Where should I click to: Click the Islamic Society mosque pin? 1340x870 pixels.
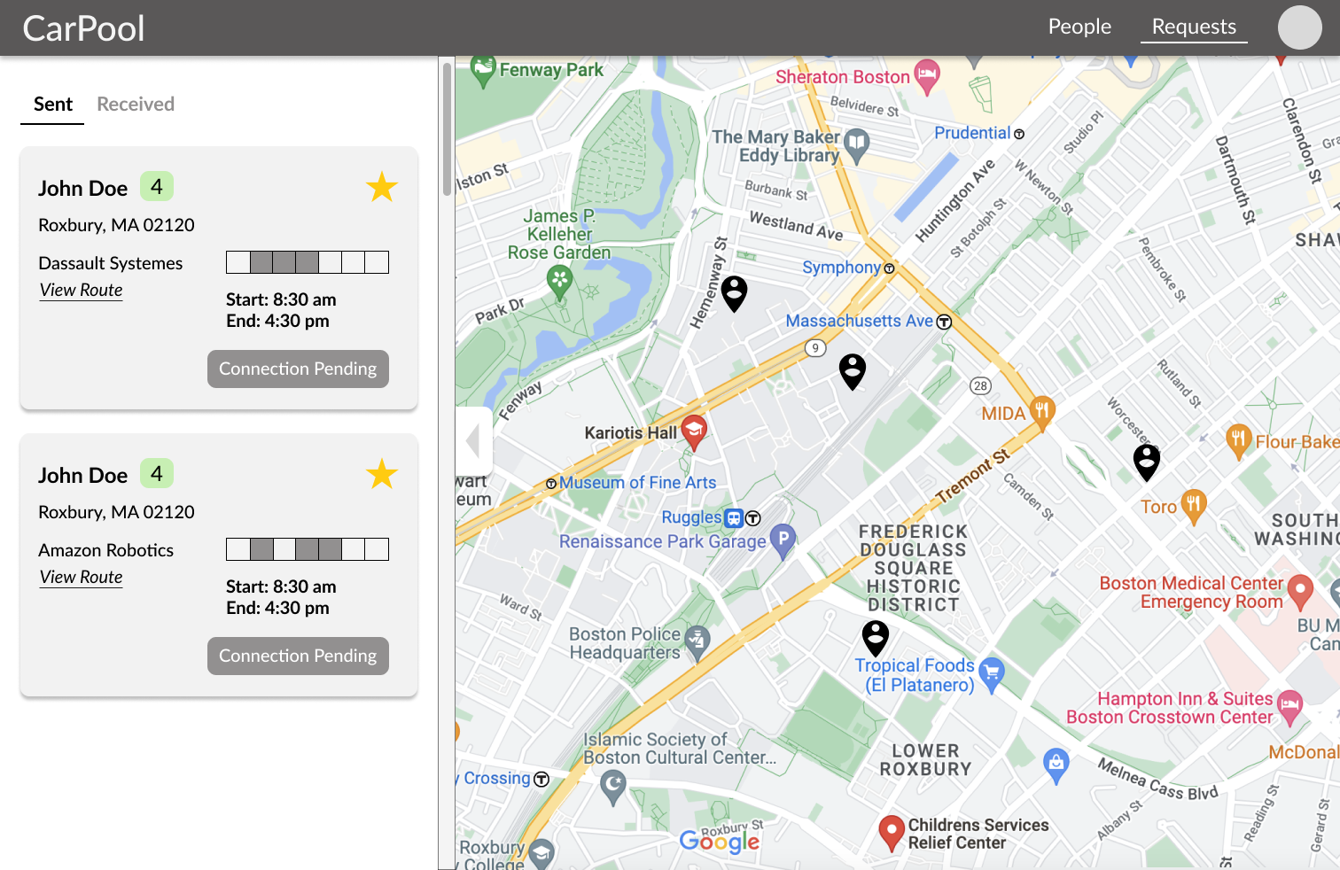(613, 786)
